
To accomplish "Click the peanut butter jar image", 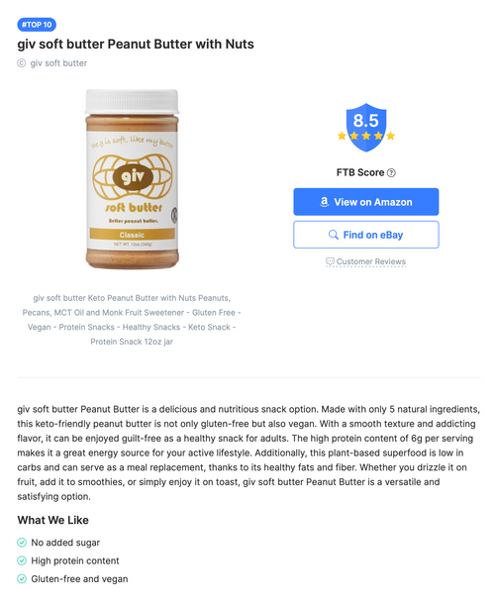I will pos(132,179).
